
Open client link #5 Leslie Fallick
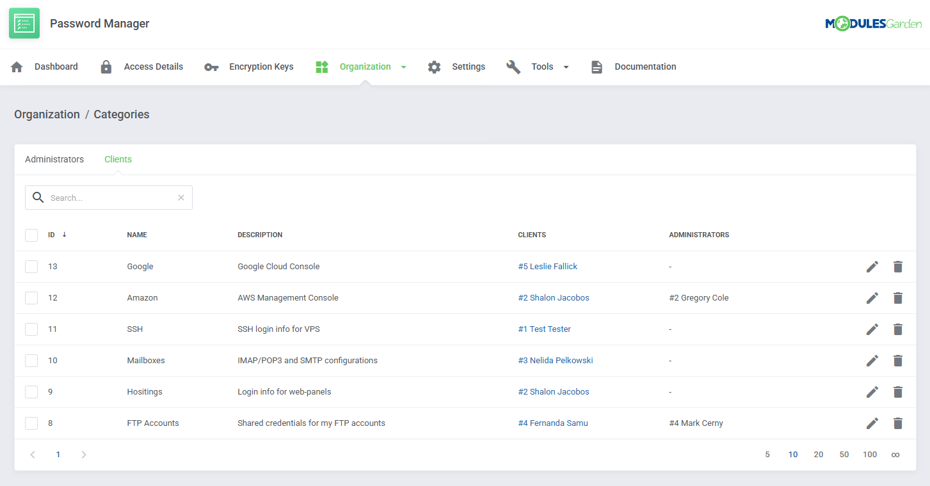click(x=547, y=267)
